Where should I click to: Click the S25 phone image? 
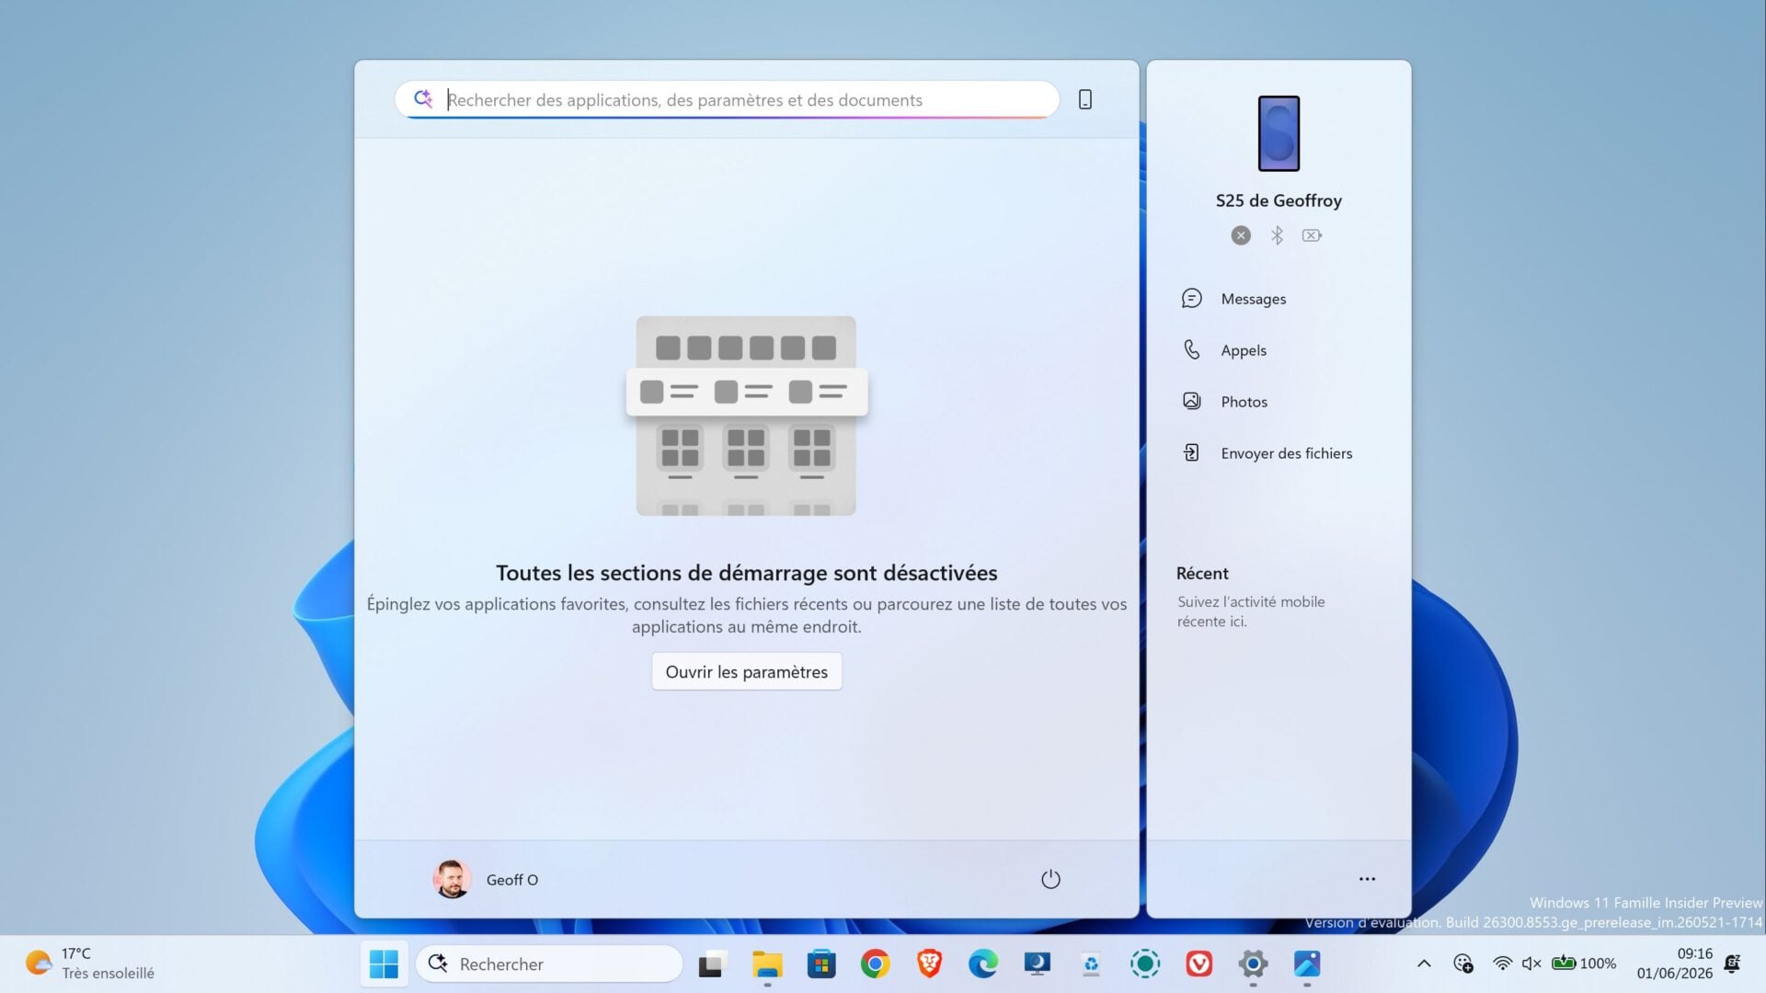click(x=1279, y=133)
